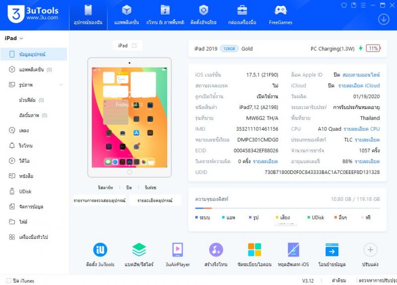Click the install 3uTools blue icon

pos(100,250)
